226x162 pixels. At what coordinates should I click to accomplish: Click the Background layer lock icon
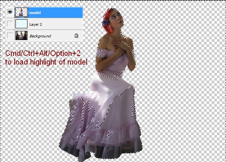pos(76,35)
